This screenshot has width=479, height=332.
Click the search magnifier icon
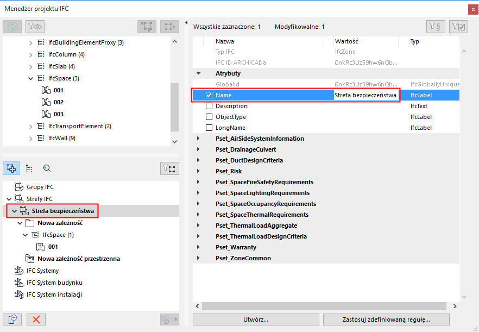[x=47, y=168]
